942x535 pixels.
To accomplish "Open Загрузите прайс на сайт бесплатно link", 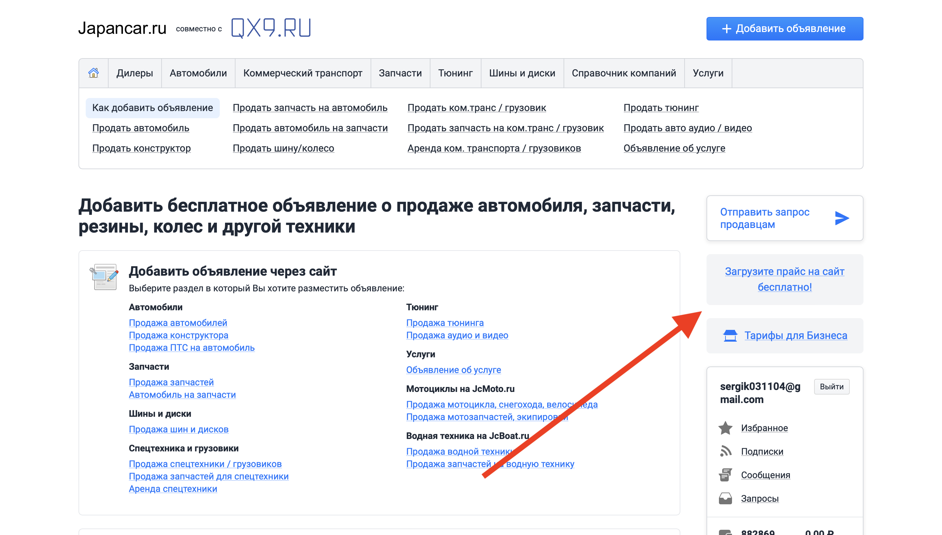I will click(x=785, y=279).
